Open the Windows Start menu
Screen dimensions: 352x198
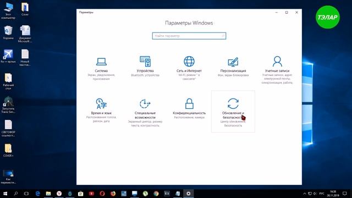(5, 194)
